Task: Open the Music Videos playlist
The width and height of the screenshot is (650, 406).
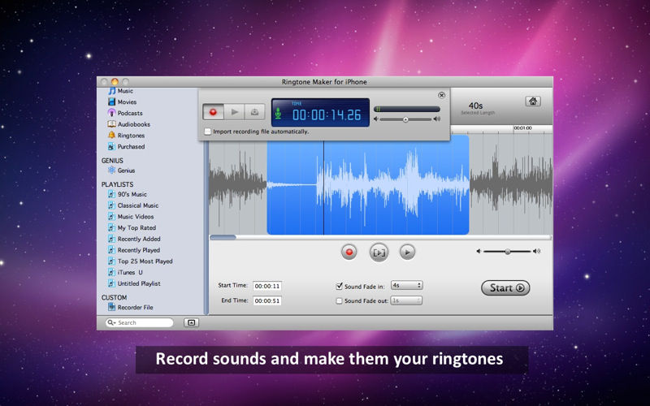Action: click(131, 217)
